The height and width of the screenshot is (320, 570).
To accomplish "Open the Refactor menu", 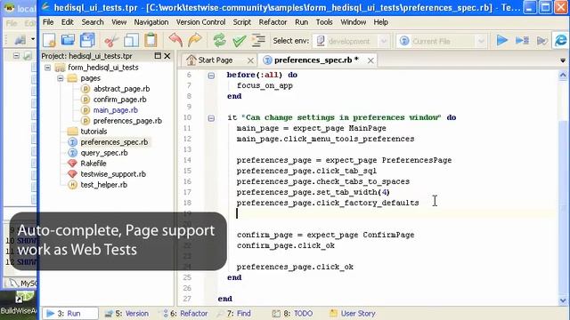I will click(x=273, y=22).
